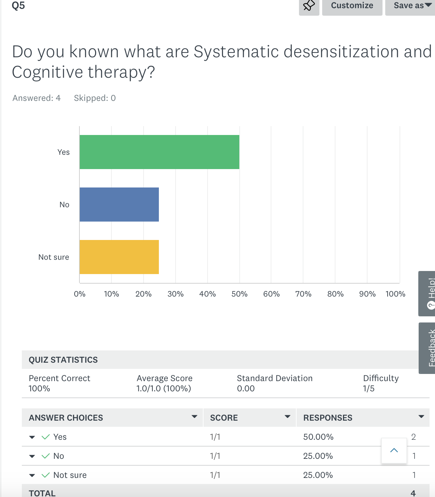Click the green checkmark beside Not sure
The height and width of the screenshot is (497, 435).
pyautogui.click(x=46, y=475)
